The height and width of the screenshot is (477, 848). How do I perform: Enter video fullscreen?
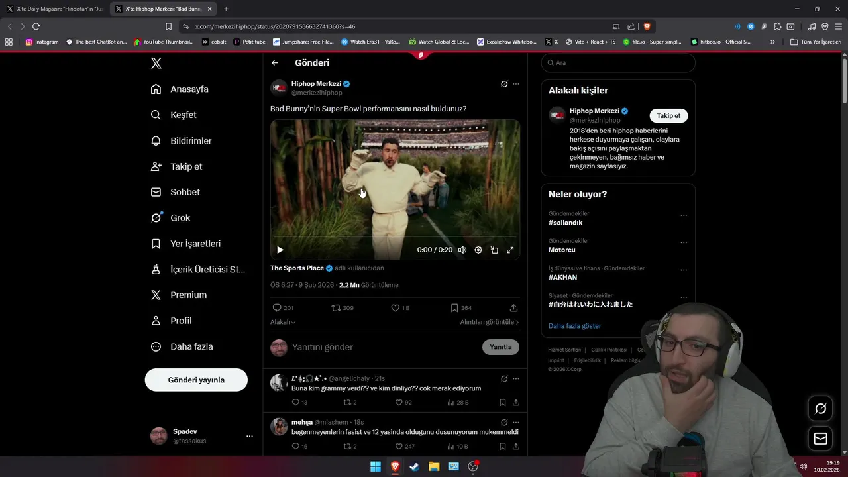coord(510,250)
